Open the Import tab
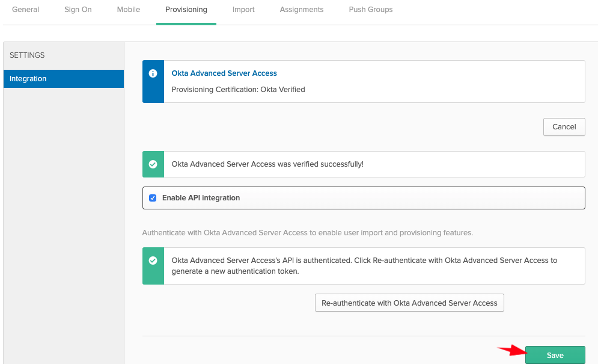The width and height of the screenshot is (598, 364). 243,10
